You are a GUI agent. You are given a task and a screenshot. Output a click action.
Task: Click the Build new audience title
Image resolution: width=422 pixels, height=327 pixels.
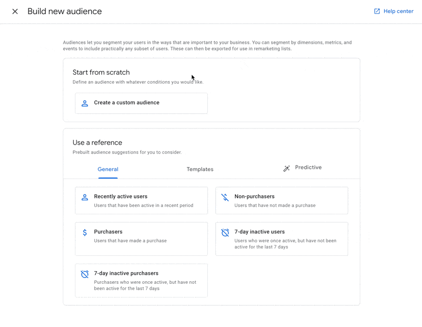[64, 11]
